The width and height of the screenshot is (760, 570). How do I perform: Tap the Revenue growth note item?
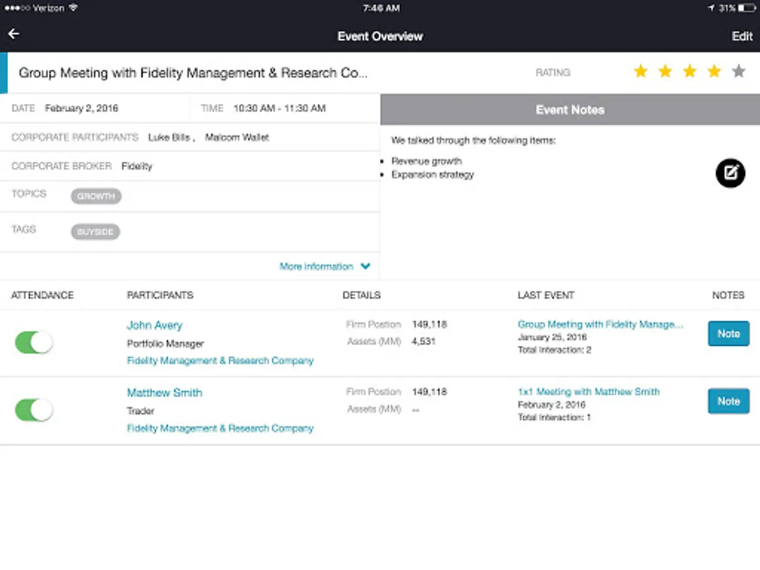(x=426, y=161)
